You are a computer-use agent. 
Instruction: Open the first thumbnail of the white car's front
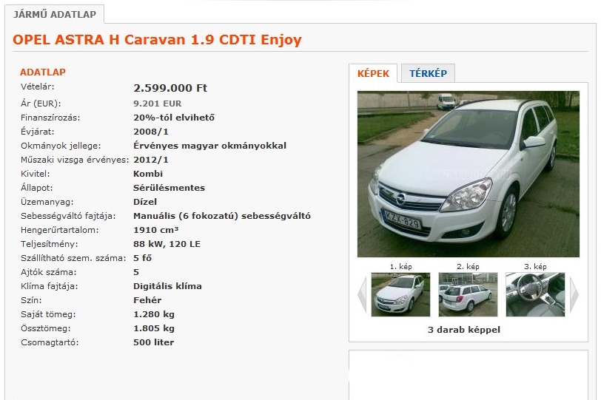pos(400,294)
